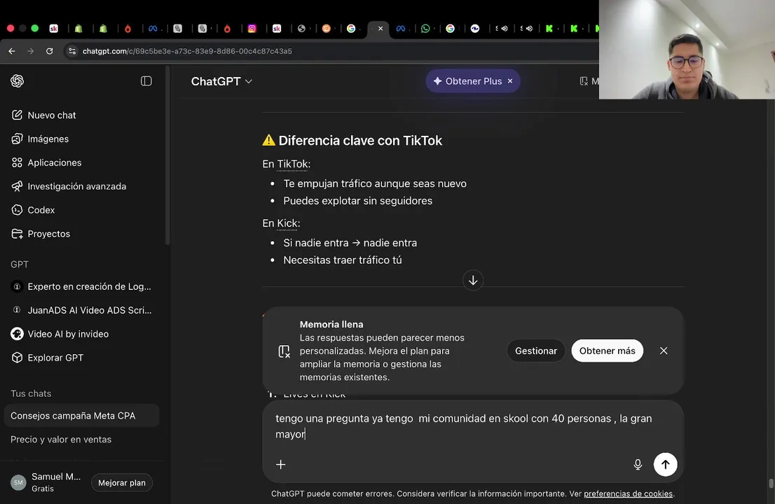The width and height of the screenshot is (775, 504).
Task: Click memory full icon in banner
Action: click(284, 351)
